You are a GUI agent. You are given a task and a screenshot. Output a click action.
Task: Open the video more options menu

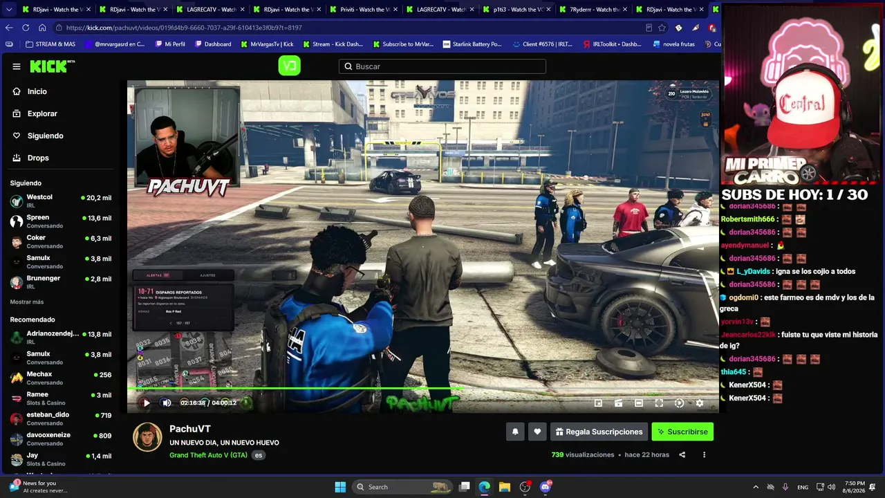click(x=704, y=454)
